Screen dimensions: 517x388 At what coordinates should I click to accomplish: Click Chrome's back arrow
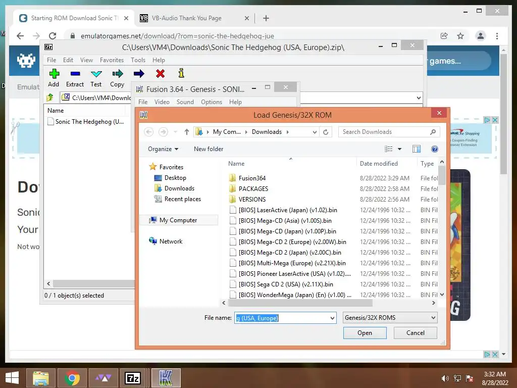tap(20, 36)
